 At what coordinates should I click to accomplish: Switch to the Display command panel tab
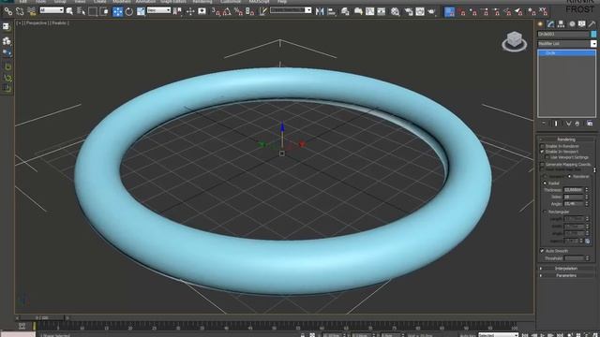pyautogui.click(x=581, y=24)
